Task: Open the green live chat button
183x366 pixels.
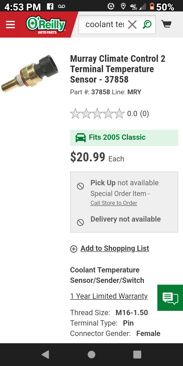Action: [170, 298]
